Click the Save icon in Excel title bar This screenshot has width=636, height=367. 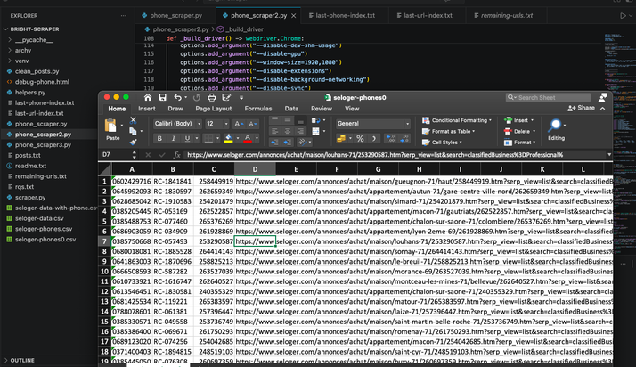pyautogui.click(x=162, y=97)
